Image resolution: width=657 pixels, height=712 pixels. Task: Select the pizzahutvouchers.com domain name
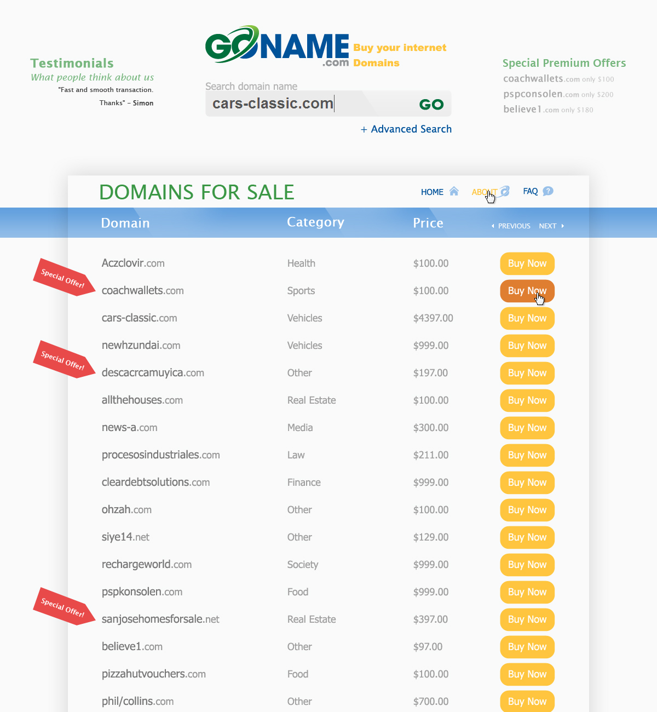pyautogui.click(x=154, y=674)
